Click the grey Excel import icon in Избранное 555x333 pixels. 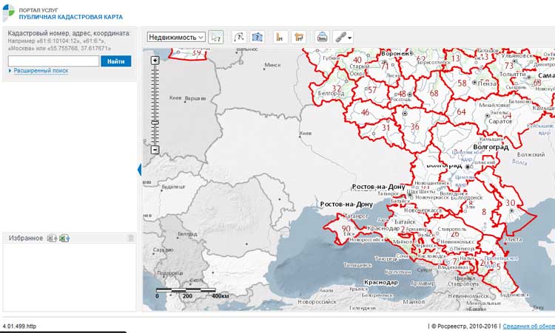(53, 238)
